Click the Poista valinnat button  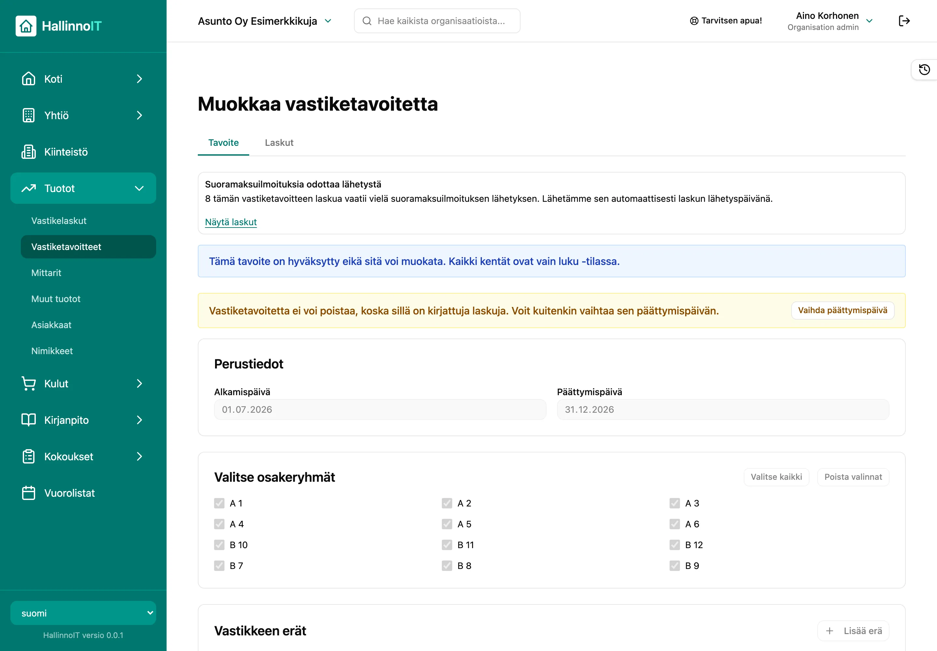tap(853, 477)
